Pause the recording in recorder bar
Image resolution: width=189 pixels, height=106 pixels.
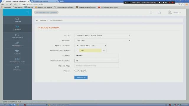click(x=169, y=2)
